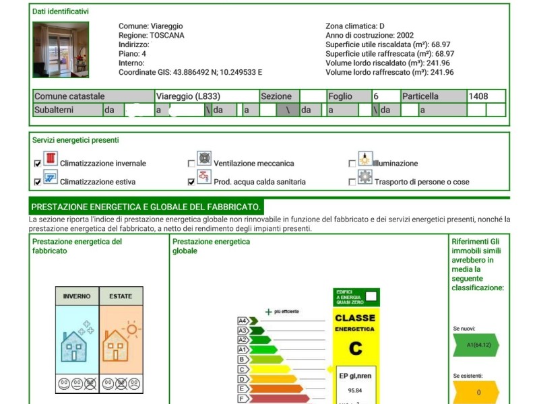The image size is (539, 404).
Task: Click the happy smiley face under INVERNO
Action: 64,383
